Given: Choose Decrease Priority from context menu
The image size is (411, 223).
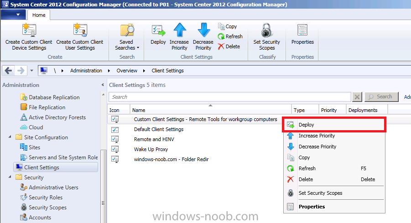Looking at the screenshot, I should click(334, 147).
